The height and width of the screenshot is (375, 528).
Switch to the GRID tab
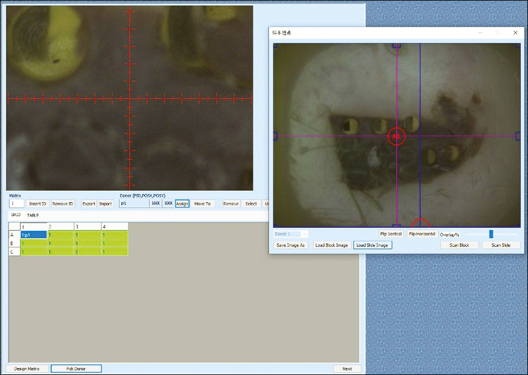tap(16, 215)
